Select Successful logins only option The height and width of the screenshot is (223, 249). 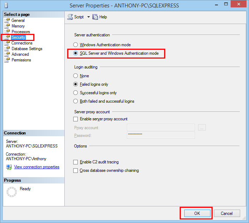pos(75,93)
